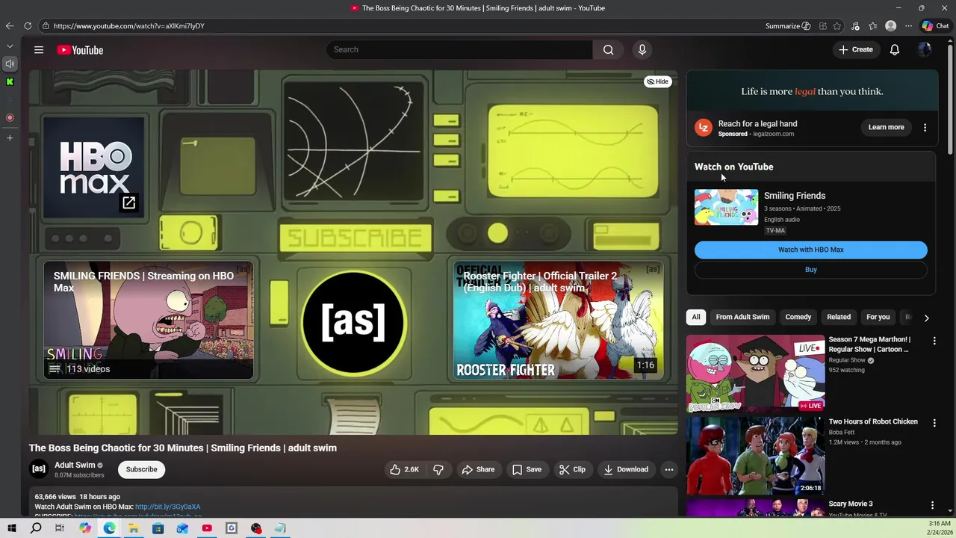Select the For you filter chip

tap(878, 317)
